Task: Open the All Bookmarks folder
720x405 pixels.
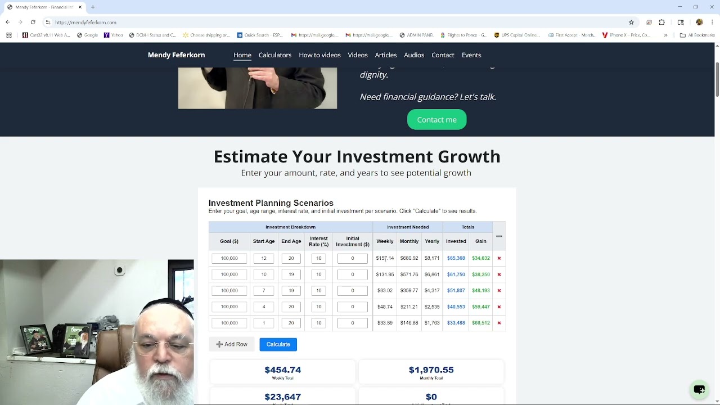Action: (x=697, y=35)
